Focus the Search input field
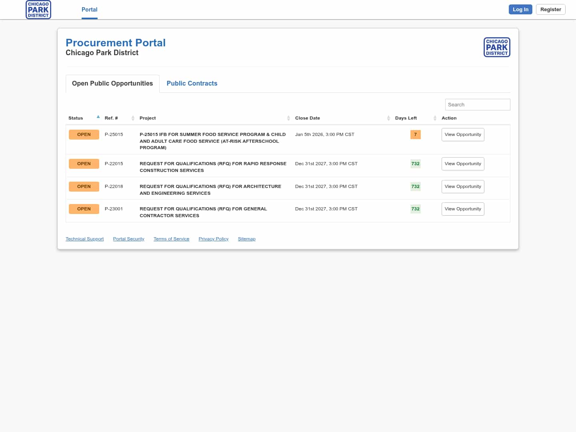The height and width of the screenshot is (432, 576). pyautogui.click(x=478, y=104)
